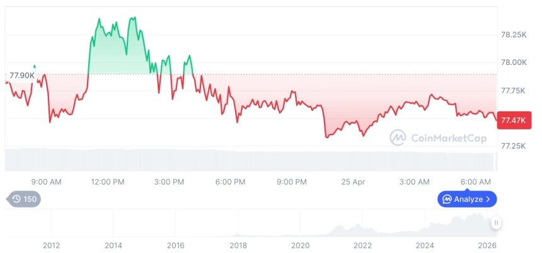542x253 pixels.
Task: Select 2022 on the mini timeline
Action: coord(362,245)
